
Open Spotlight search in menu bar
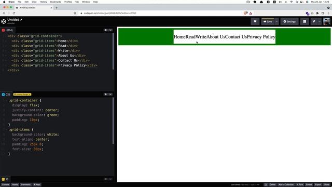(297, 2)
